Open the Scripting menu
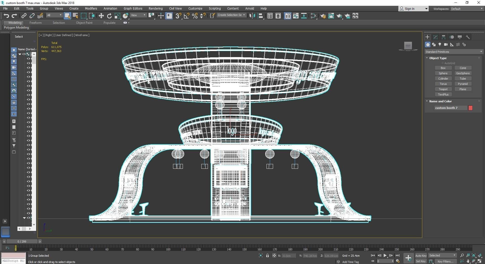485x264 pixels. [x=215, y=9]
